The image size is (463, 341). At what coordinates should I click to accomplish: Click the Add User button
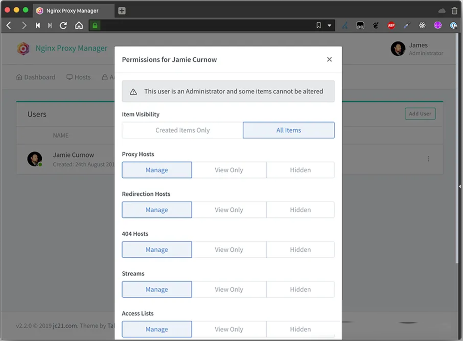click(x=420, y=114)
